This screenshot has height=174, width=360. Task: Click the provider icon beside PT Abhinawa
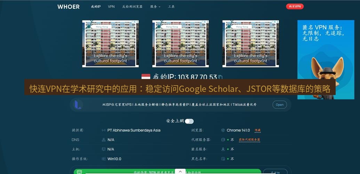(x=104, y=130)
